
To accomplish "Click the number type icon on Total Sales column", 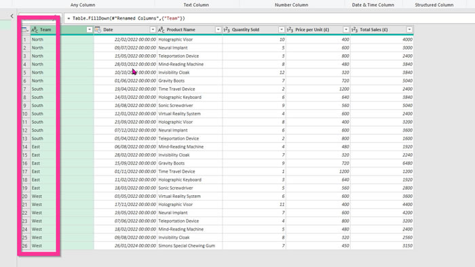I will (x=354, y=30).
